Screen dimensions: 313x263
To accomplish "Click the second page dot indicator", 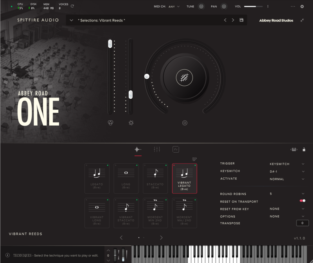I will pyautogui.click(x=144, y=238).
